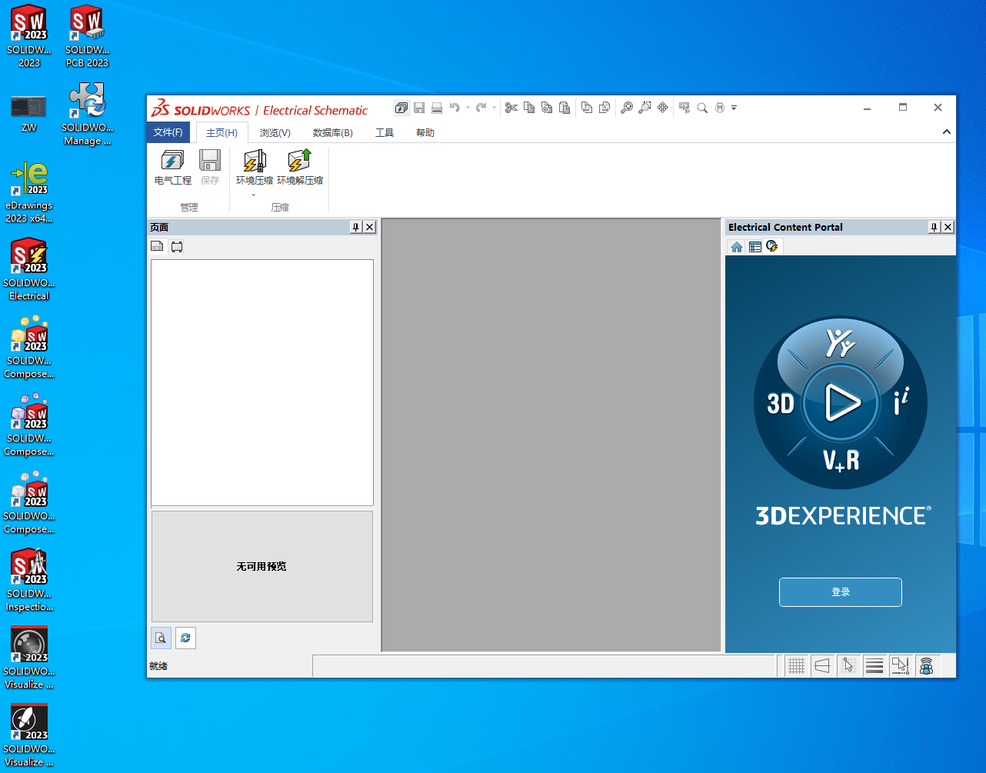The height and width of the screenshot is (773, 986).
Task: Open the 文件(F) menu
Action: [168, 132]
